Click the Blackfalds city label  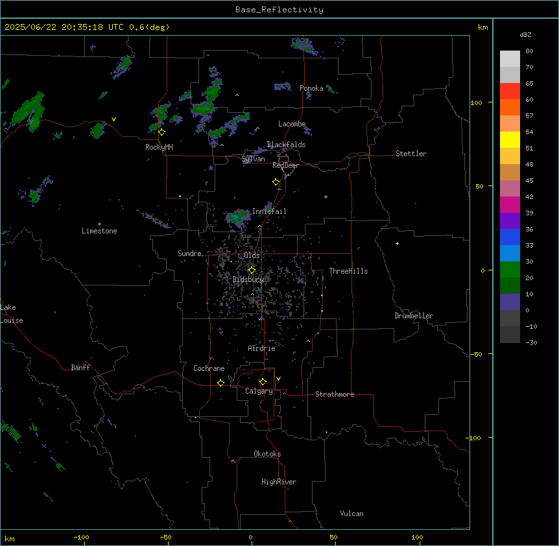286,145
